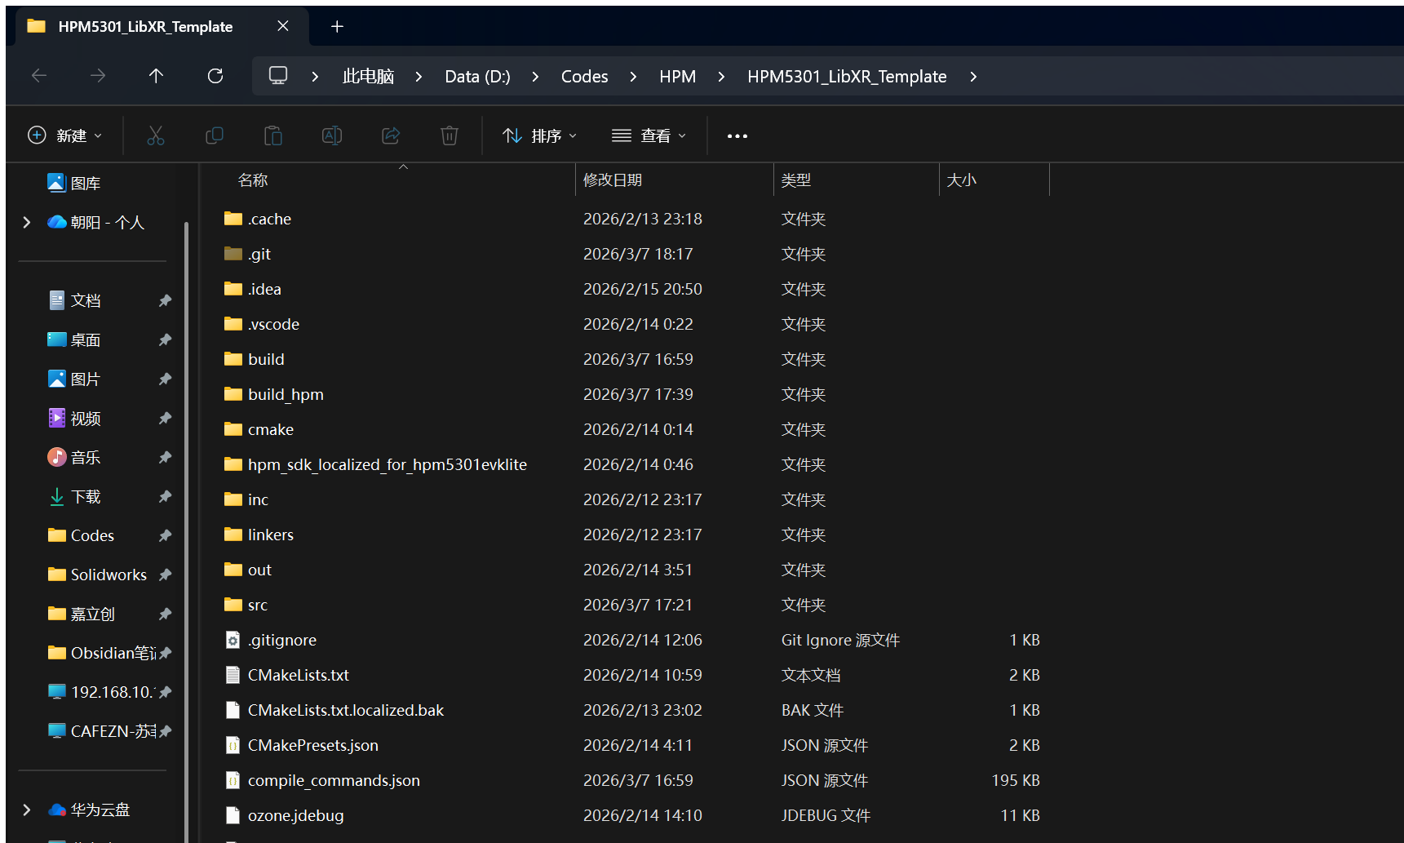Open the 查看 (View) dropdown menu
1404x843 pixels.
(649, 135)
